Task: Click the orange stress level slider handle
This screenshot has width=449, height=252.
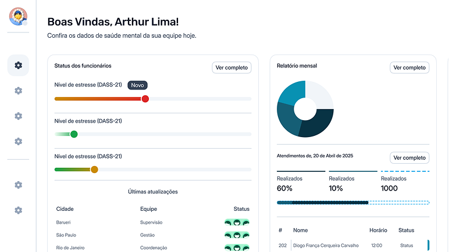Action: pos(94,170)
